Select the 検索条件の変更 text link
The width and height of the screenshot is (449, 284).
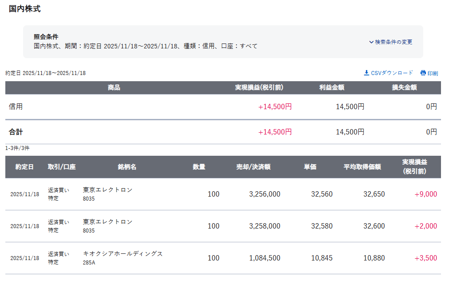click(393, 42)
